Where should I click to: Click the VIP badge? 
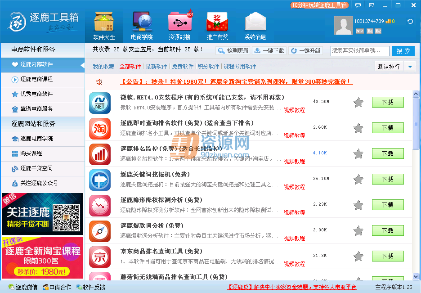[360, 31]
